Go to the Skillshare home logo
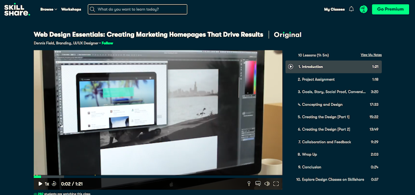 click(17, 9)
